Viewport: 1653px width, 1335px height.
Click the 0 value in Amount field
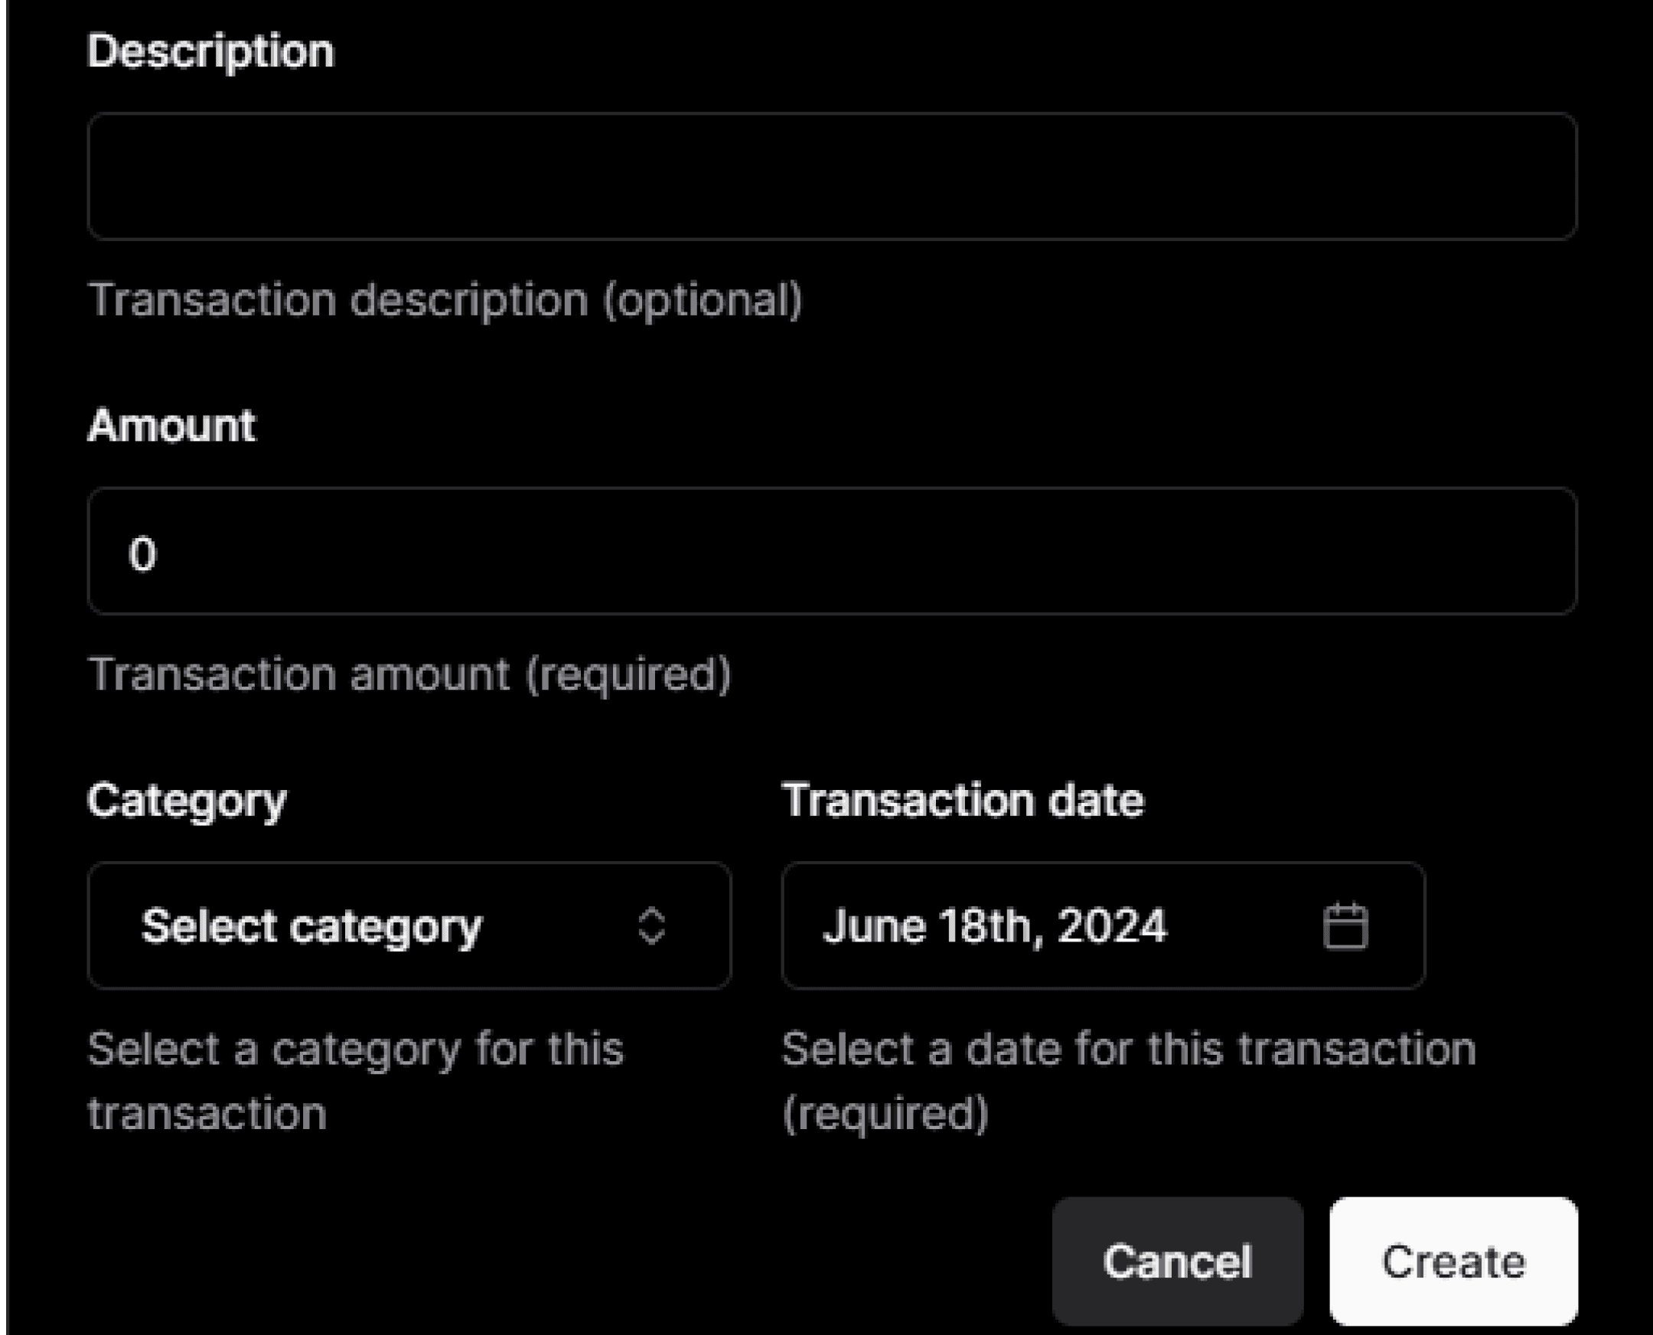(142, 553)
